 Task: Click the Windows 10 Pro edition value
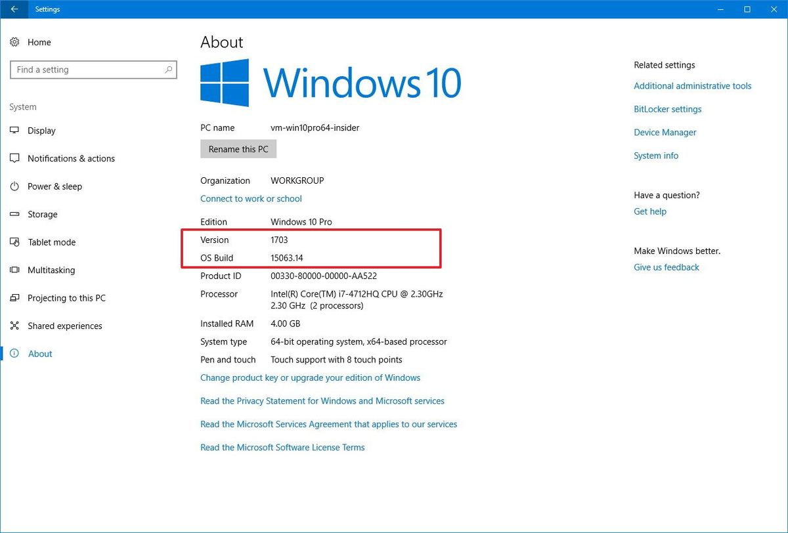click(301, 222)
